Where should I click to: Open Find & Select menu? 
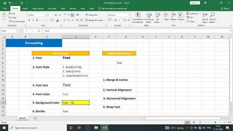click(x=212, y=18)
